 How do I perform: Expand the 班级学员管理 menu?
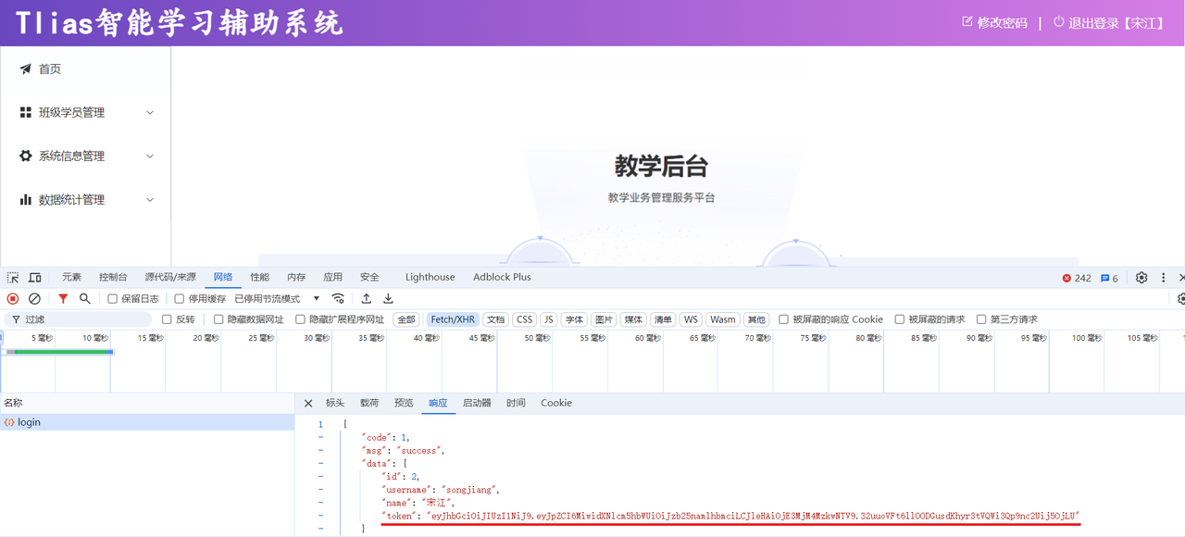[86, 113]
